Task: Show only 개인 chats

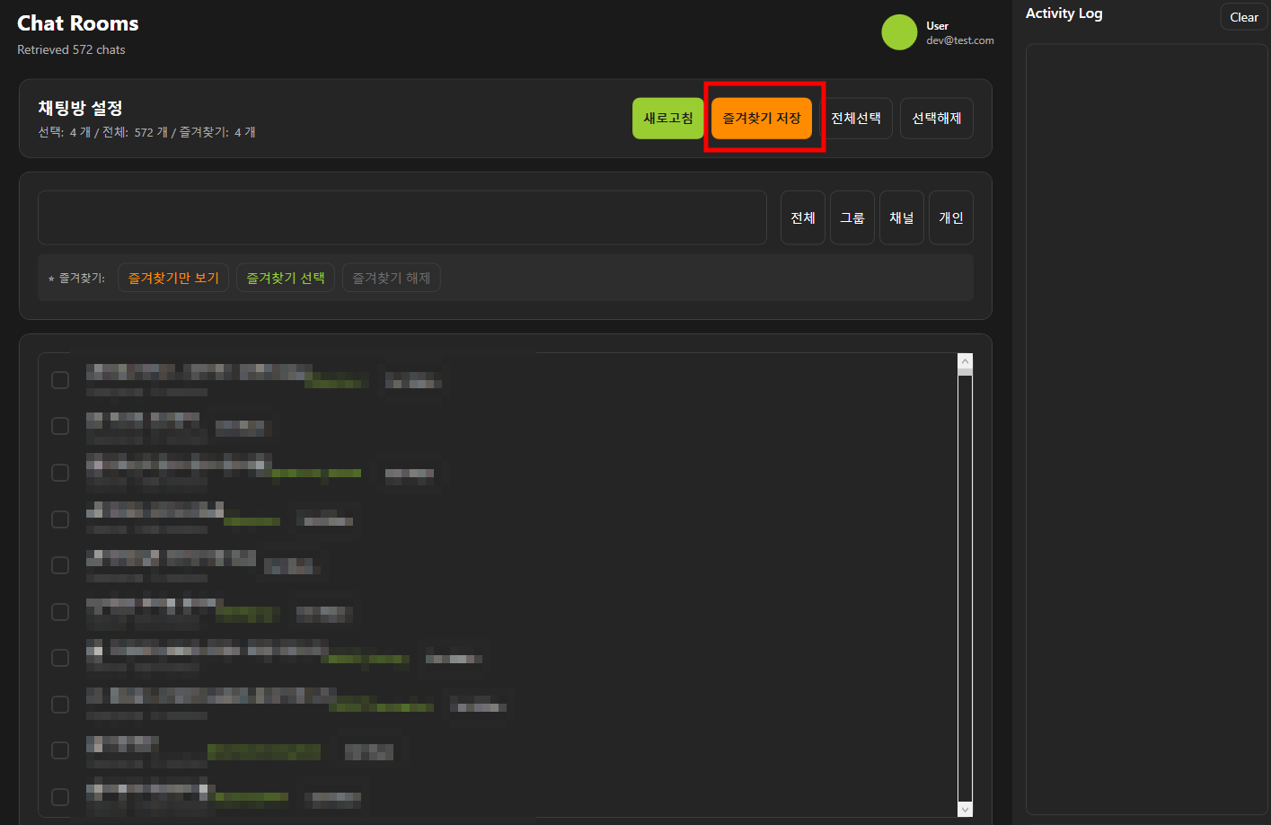Action: (950, 217)
